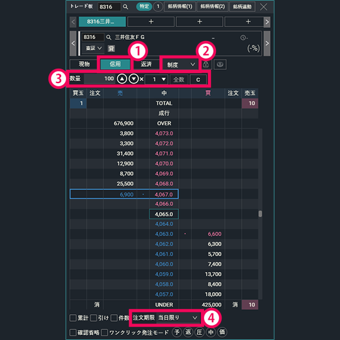Click the top stock code input 8316

[109, 7]
